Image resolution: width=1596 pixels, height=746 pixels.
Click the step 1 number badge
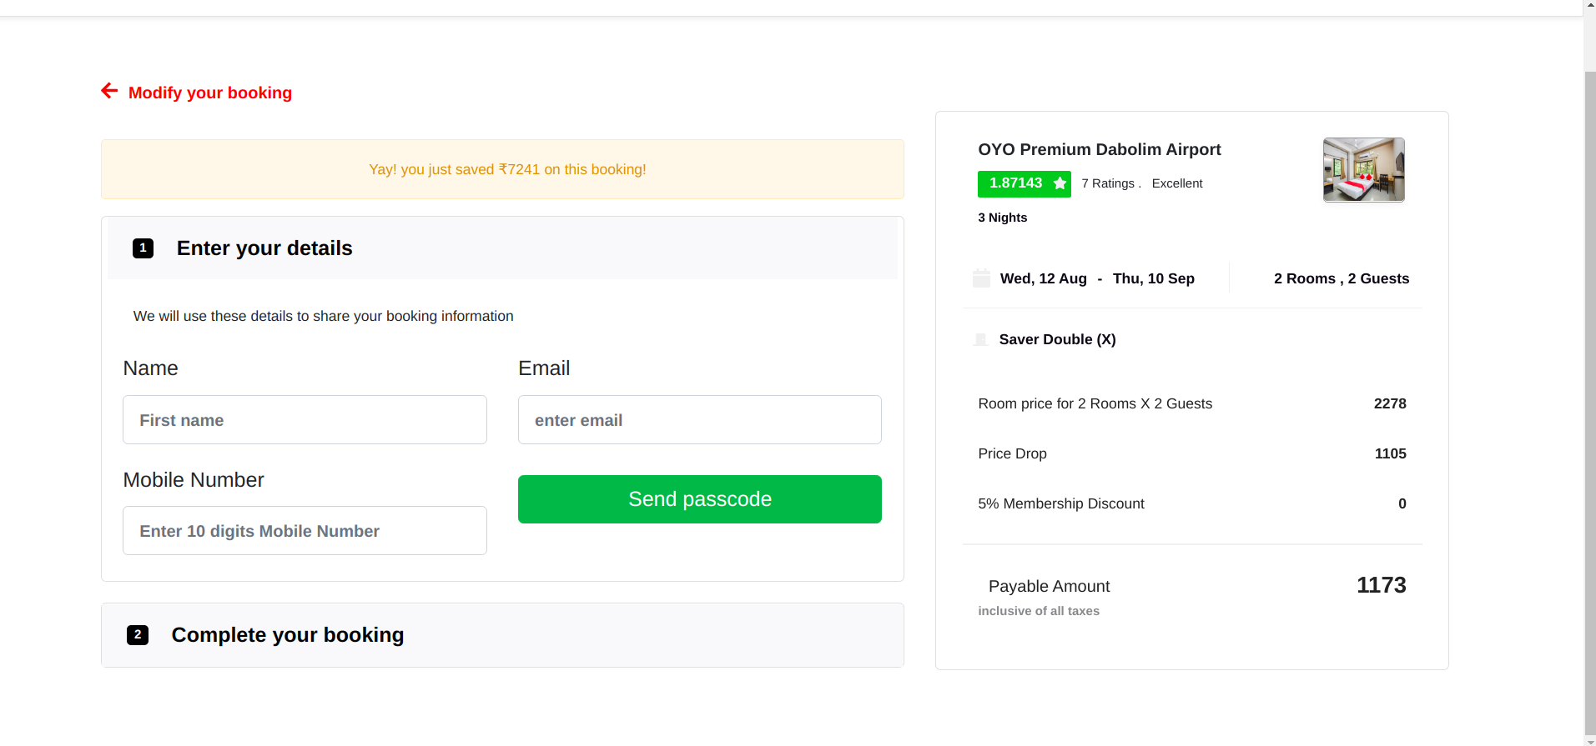point(143,248)
